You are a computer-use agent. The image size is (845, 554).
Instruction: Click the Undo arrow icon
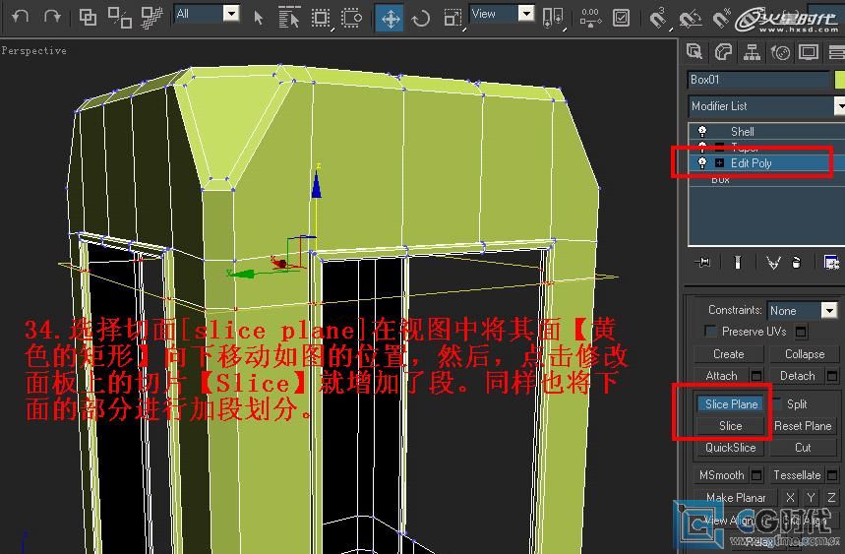point(20,17)
